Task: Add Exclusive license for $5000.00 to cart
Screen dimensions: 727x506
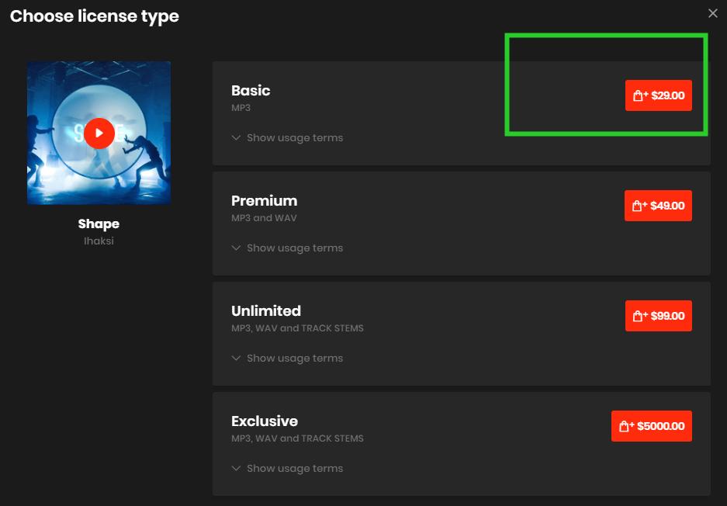Action: point(651,426)
